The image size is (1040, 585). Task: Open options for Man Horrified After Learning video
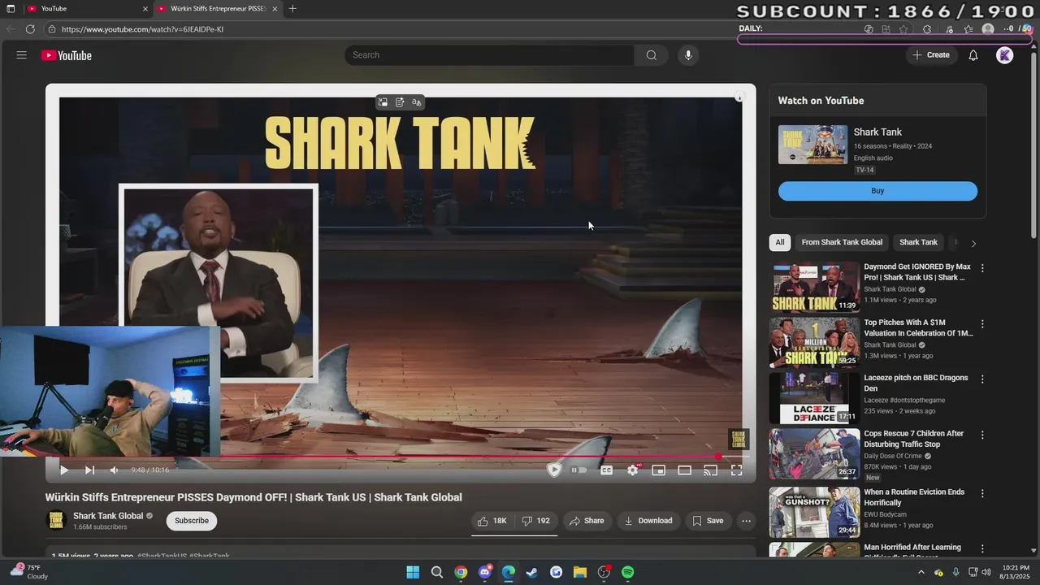point(982,548)
